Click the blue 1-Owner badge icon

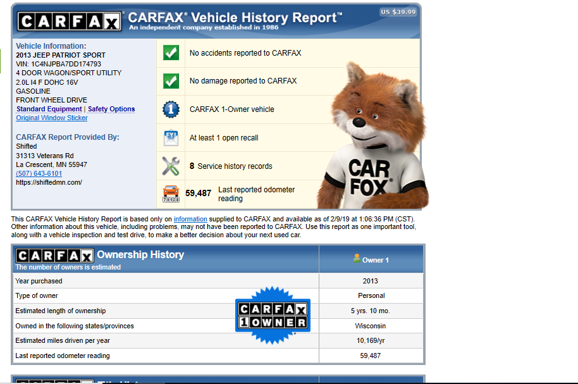[x=171, y=109]
